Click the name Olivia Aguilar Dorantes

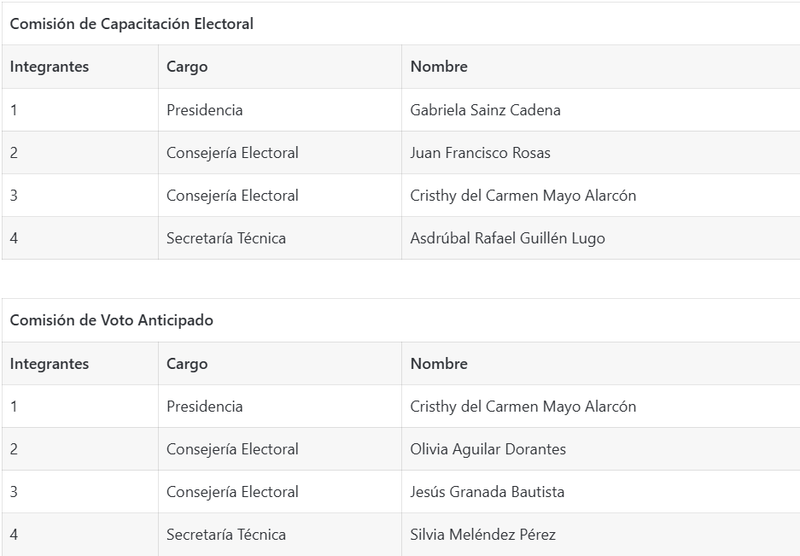(488, 449)
